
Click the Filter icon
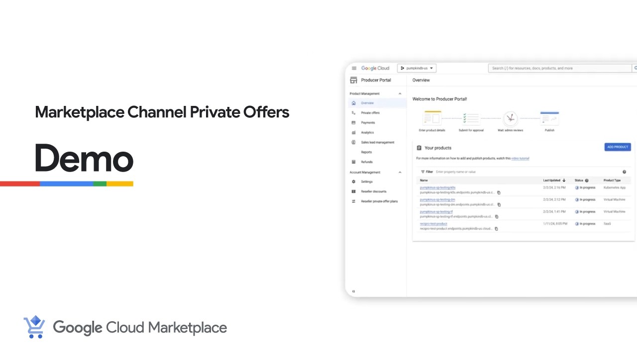coord(423,172)
